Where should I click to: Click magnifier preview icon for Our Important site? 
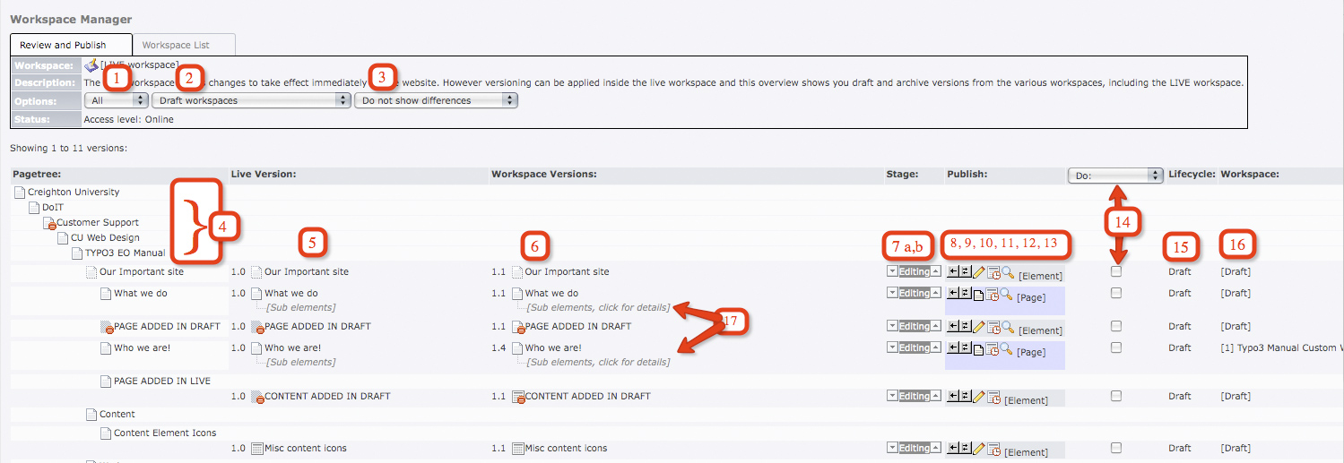[1007, 272]
